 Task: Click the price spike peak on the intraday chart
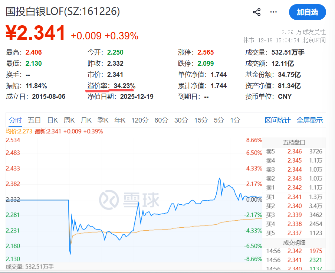[x=219, y=178]
